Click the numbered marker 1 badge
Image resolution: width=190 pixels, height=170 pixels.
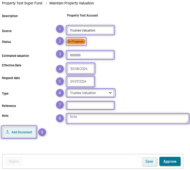click(60, 29)
